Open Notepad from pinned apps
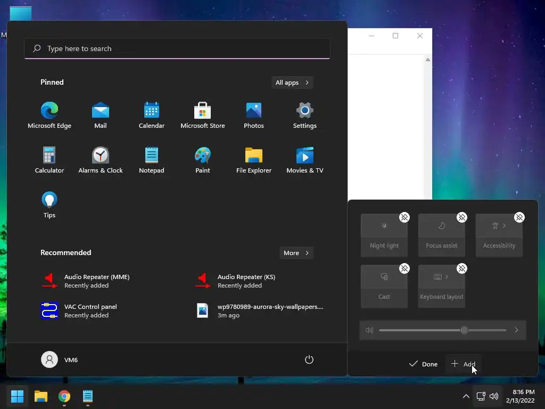The height and width of the screenshot is (409, 545). click(152, 160)
